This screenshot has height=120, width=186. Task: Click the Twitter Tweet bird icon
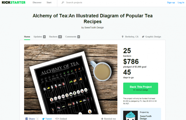43,119
